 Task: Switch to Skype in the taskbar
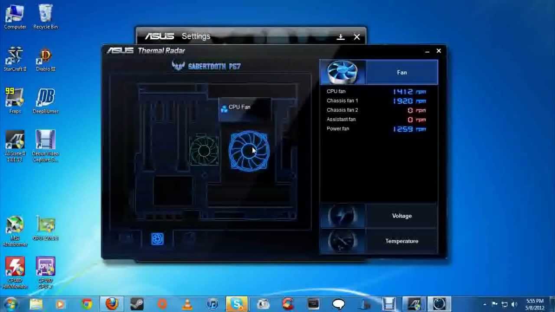point(237,304)
